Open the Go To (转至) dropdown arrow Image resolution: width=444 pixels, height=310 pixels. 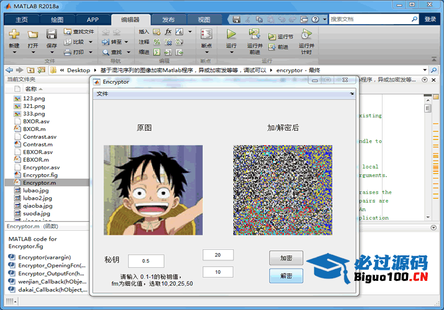[126, 42]
